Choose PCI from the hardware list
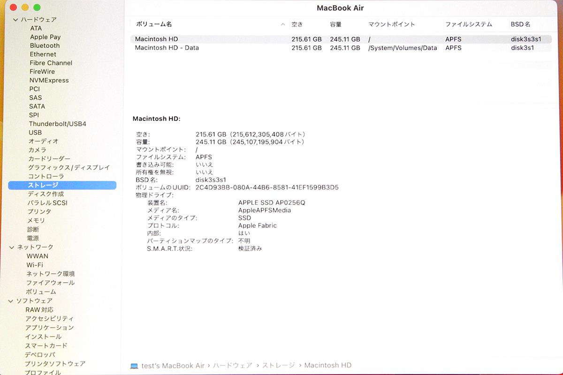This screenshot has width=563, height=375. [x=35, y=89]
